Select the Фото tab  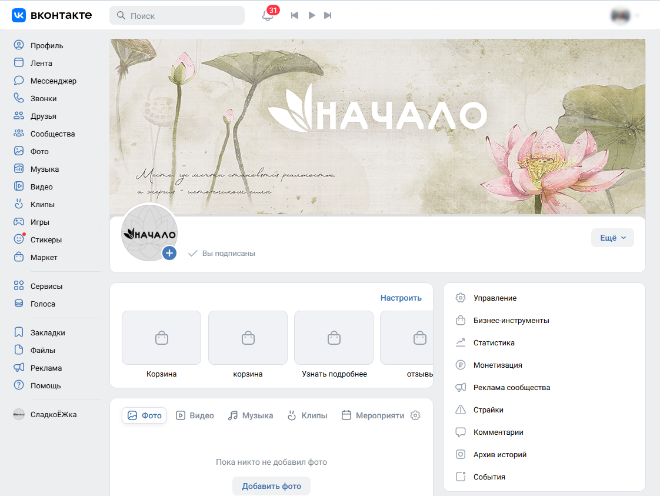pos(144,415)
